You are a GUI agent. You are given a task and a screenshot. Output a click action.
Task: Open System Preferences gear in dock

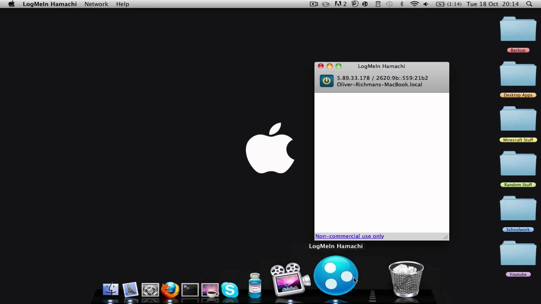coord(150,290)
